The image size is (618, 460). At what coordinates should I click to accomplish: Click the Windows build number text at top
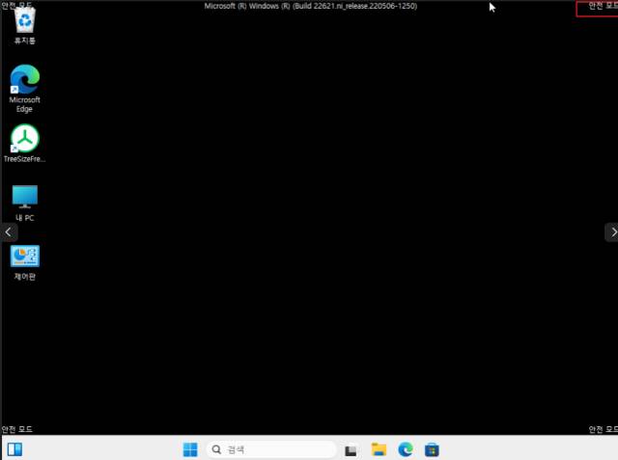click(311, 7)
